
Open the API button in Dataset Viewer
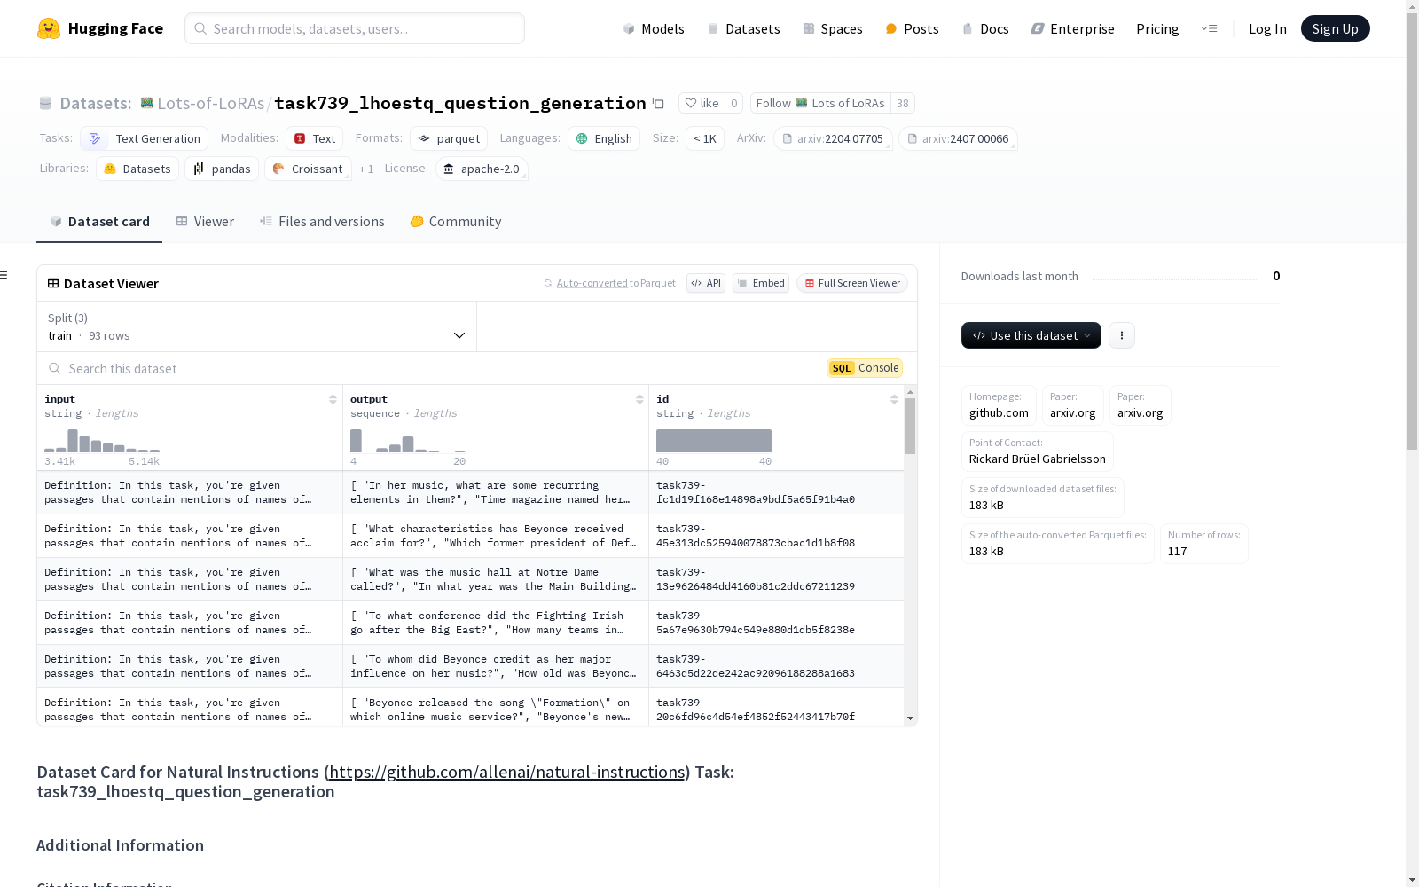click(706, 283)
